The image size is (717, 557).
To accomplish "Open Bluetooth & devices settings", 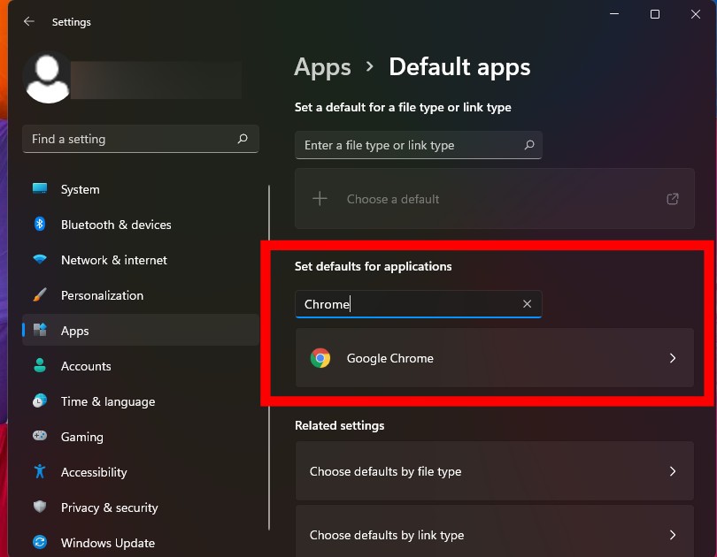I will pos(141,225).
